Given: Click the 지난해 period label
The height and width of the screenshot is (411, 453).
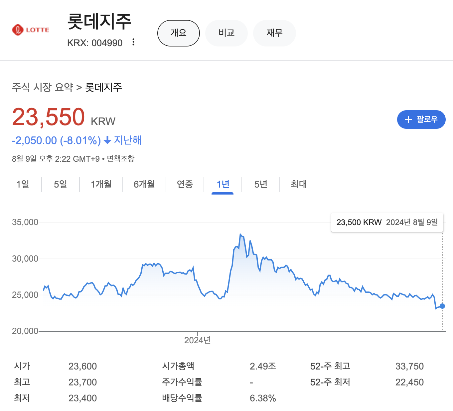Looking at the screenshot, I should pyautogui.click(x=128, y=140).
